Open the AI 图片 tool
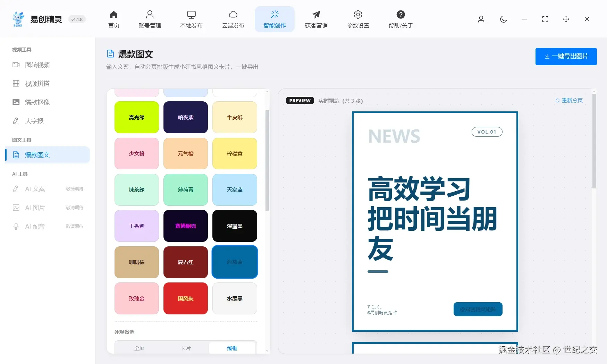607x364 pixels. pos(35,208)
